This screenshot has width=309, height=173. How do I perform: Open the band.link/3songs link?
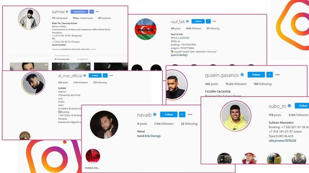click(149, 136)
